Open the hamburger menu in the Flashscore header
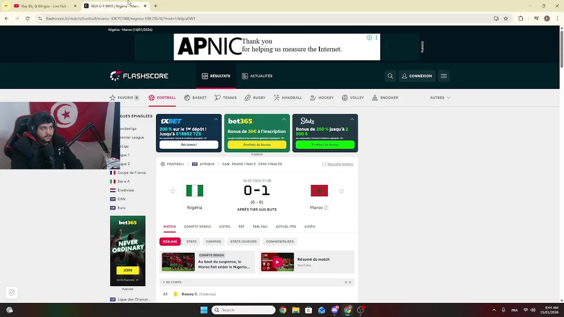The image size is (564, 317). (x=444, y=76)
